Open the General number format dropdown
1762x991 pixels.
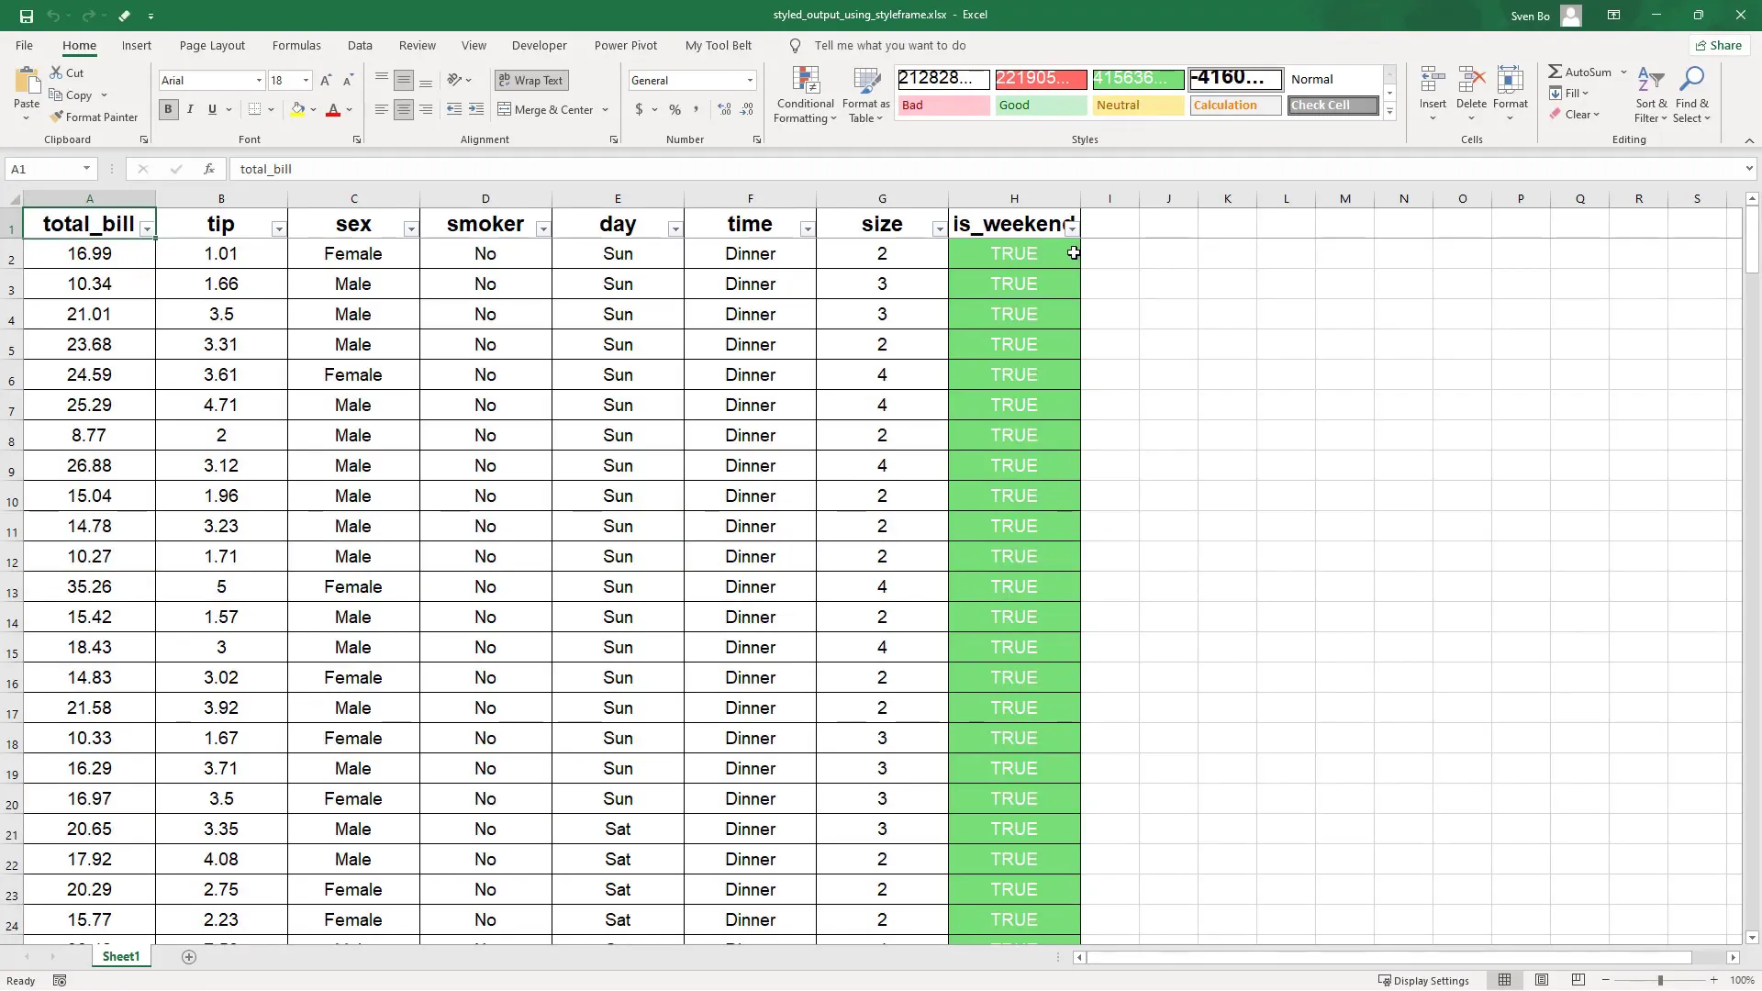(750, 81)
